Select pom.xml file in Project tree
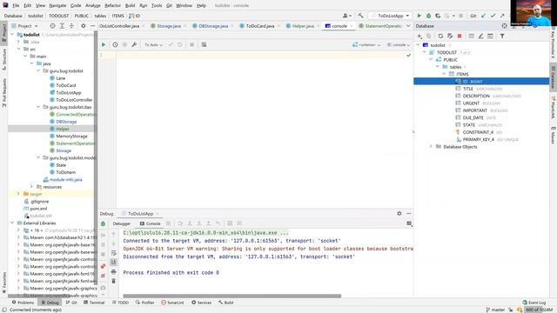Image resolution: width=557 pixels, height=313 pixels. point(38,209)
